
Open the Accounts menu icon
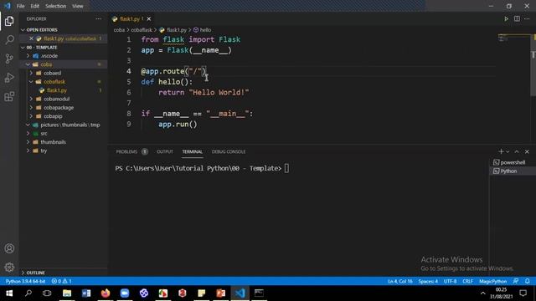(9, 248)
